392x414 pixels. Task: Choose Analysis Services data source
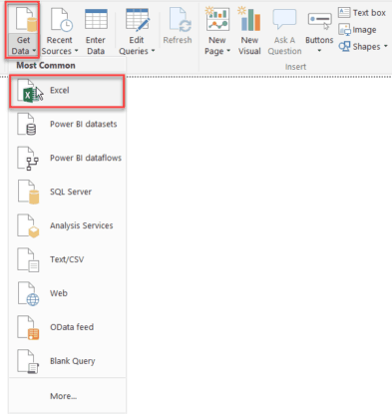tap(67, 225)
